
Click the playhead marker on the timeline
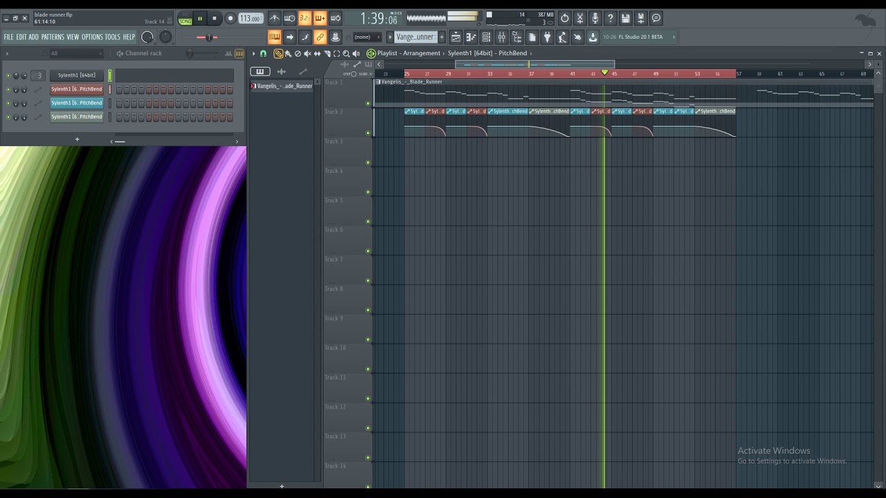[604, 73]
